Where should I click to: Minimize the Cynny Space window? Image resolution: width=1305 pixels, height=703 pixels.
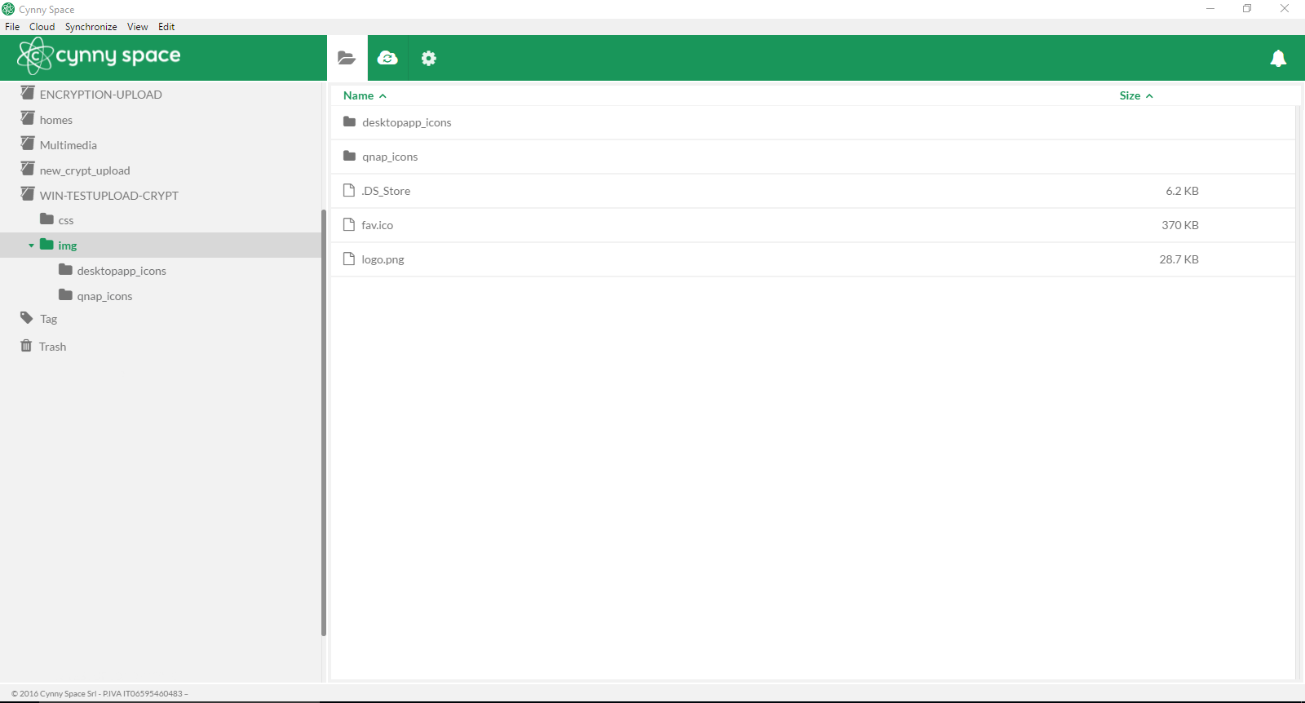1210,9
